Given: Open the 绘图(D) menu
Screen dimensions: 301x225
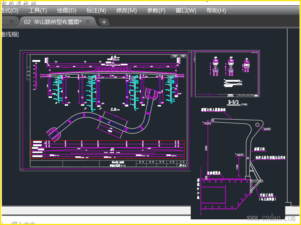Looking at the screenshot, I should tap(67, 10).
